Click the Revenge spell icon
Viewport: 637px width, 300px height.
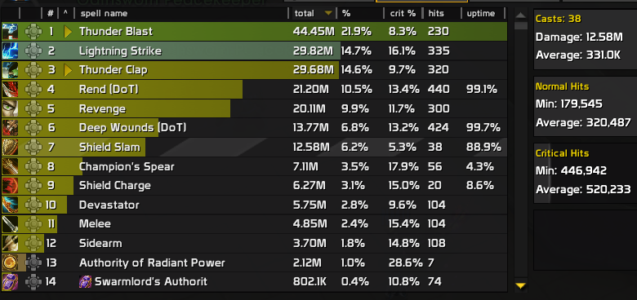[x=10, y=108]
